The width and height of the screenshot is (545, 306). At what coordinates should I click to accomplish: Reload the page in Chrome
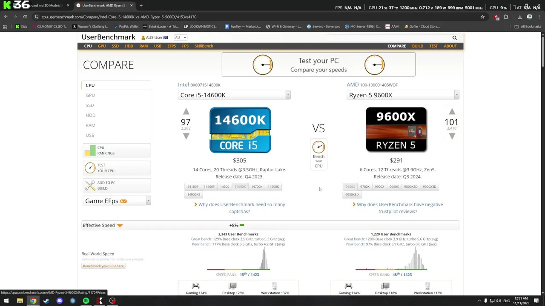click(25, 17)
